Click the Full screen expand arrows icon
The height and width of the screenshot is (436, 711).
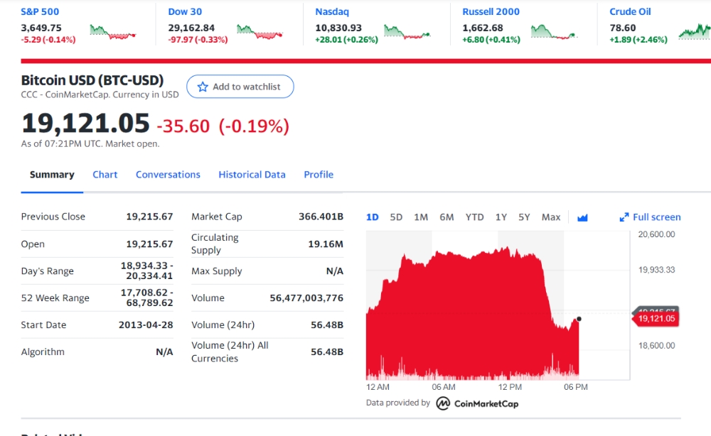point(624,217)
